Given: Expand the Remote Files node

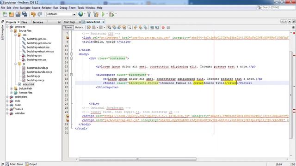Looking at the screenshot, I should [12, 93].
